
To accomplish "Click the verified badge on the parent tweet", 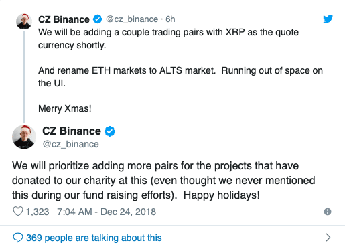I will point(97,19).
